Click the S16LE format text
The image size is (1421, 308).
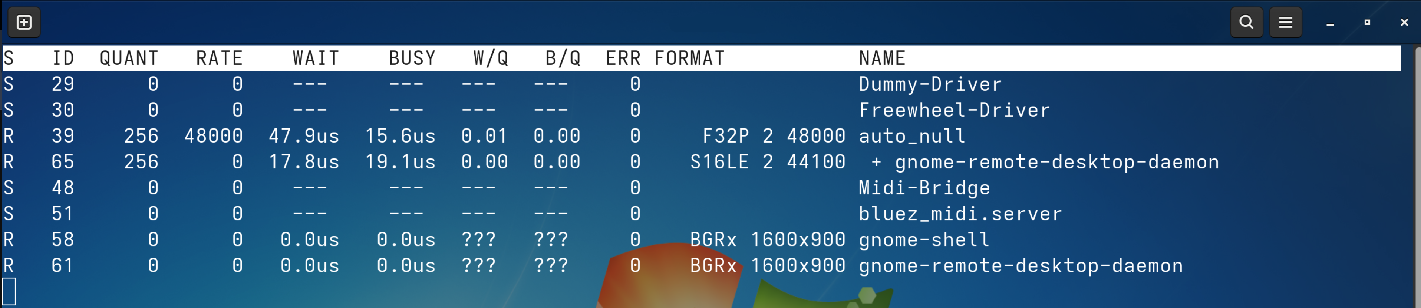pyautogui.click(x=720, y=162)
